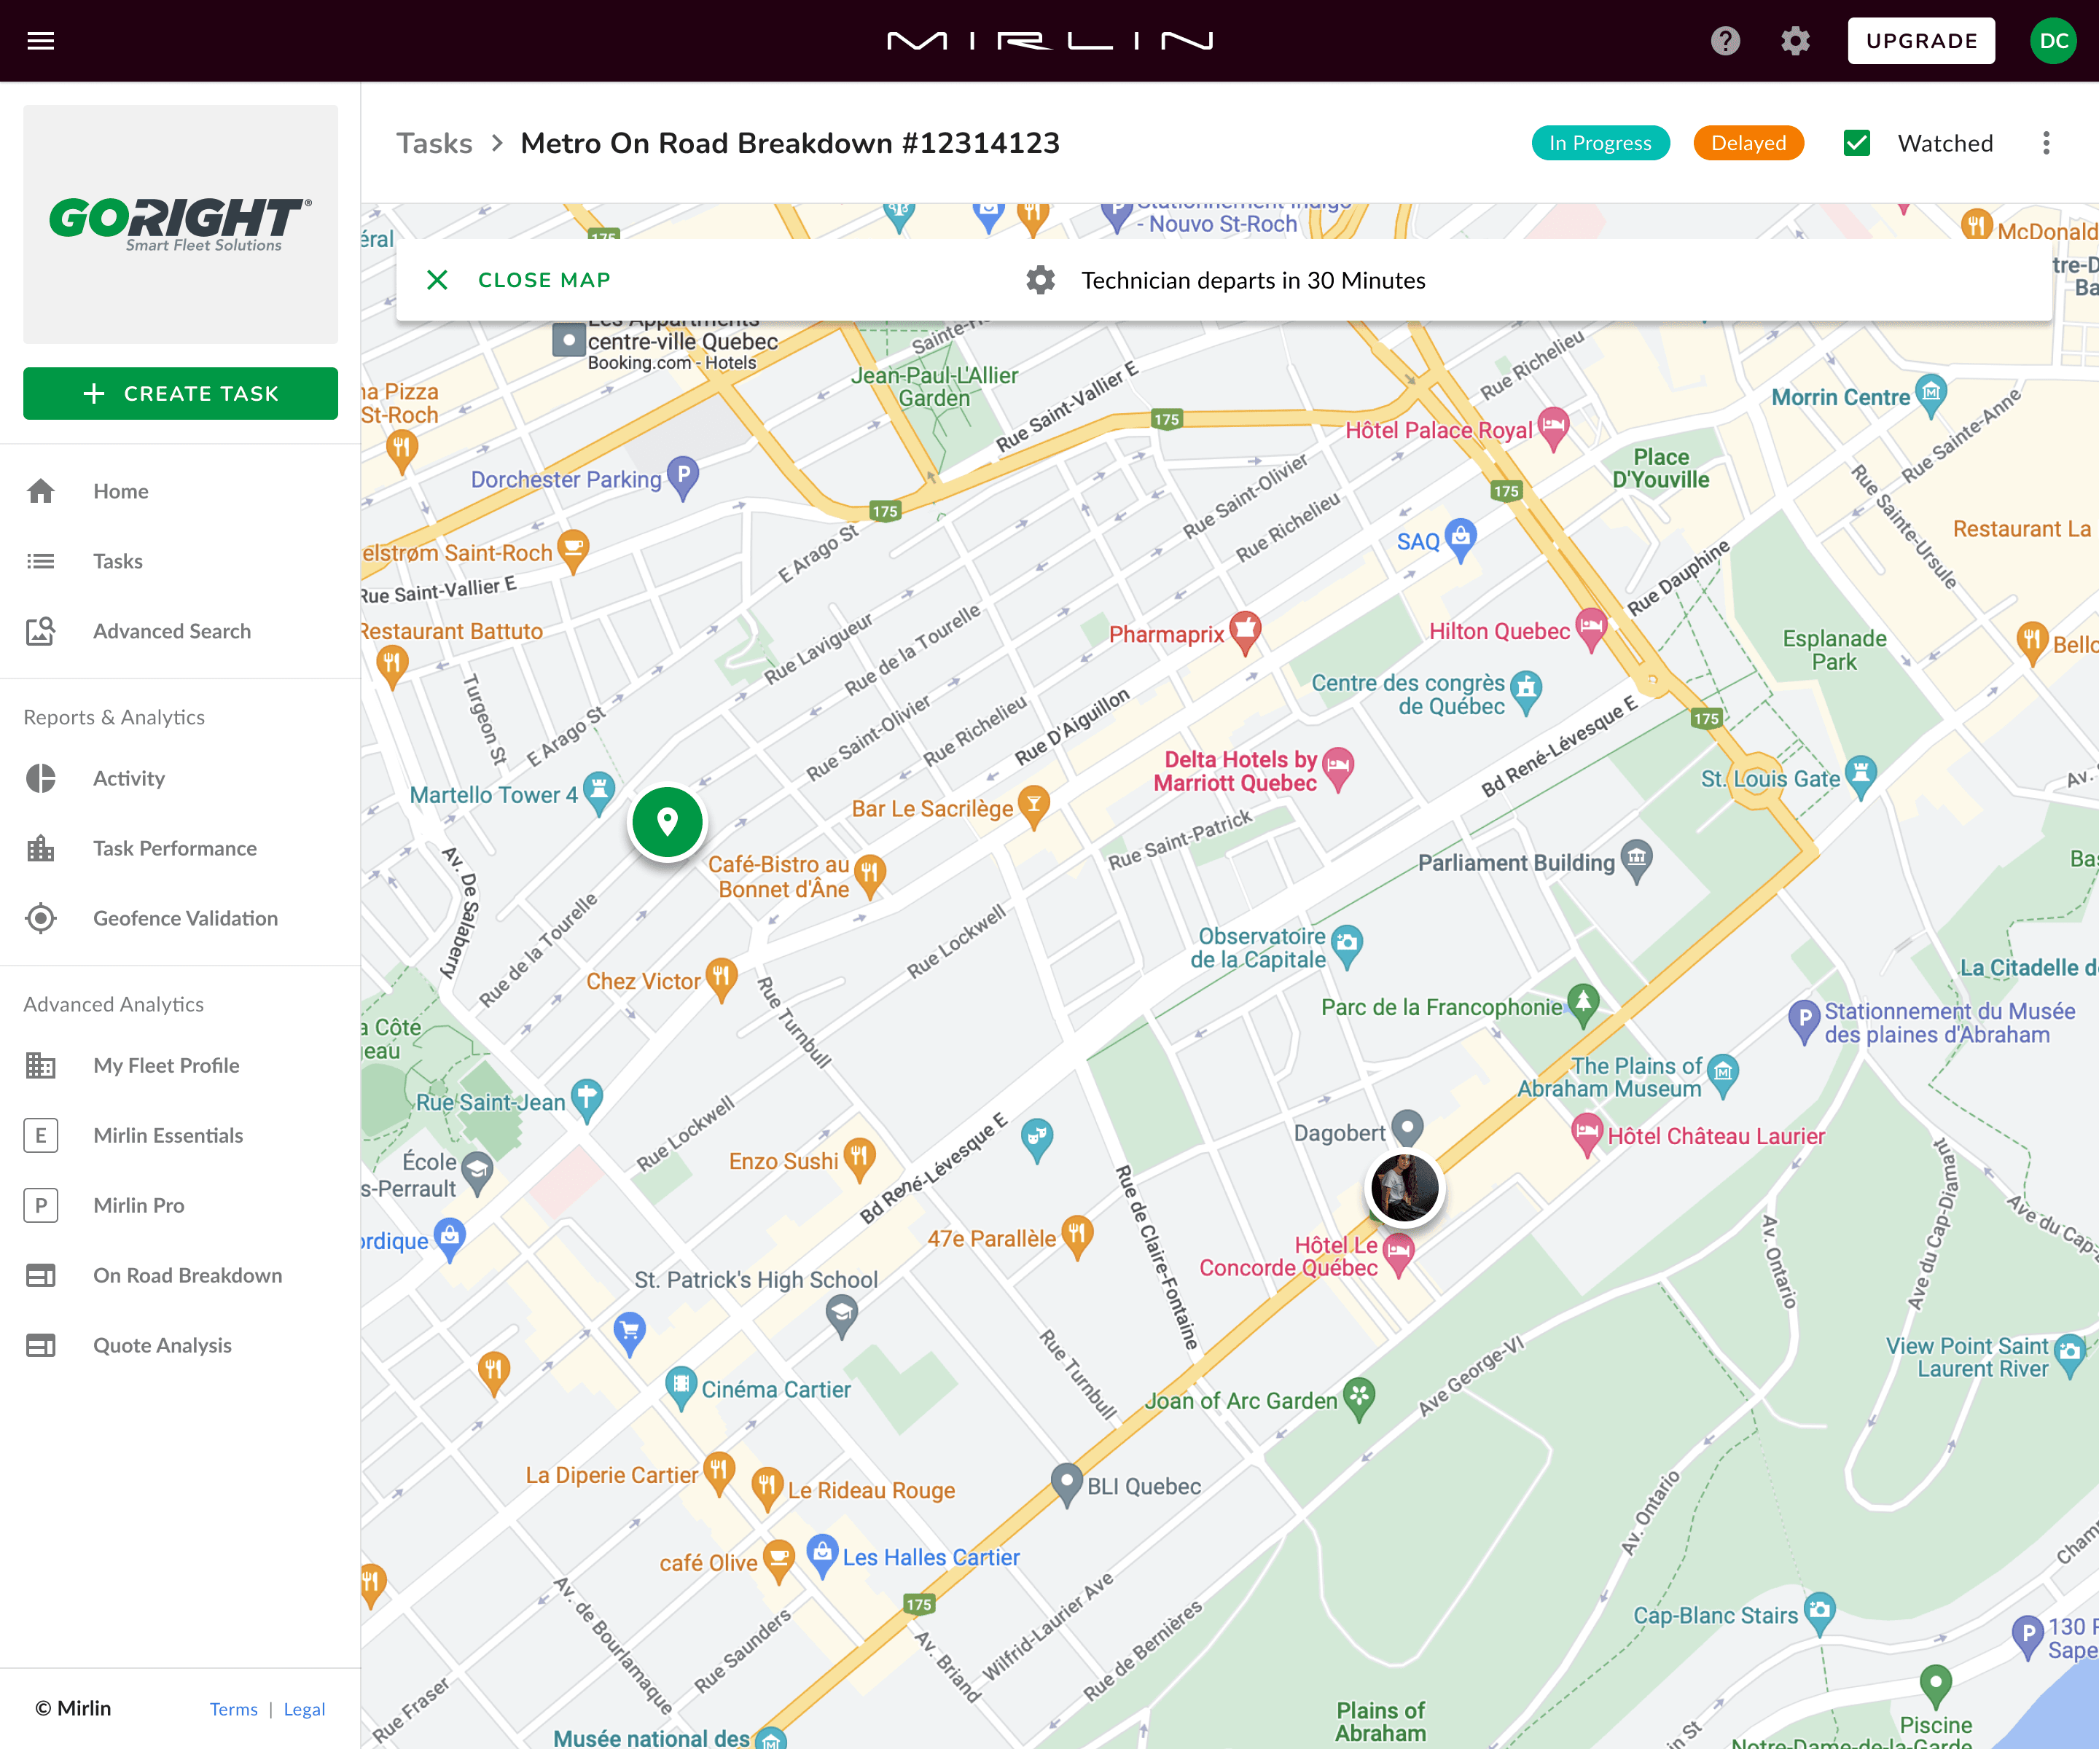The height and width of the screenshot is (1749, 2099).
Task: Click the Parliament Building map marker
Action: (1635, 861)
